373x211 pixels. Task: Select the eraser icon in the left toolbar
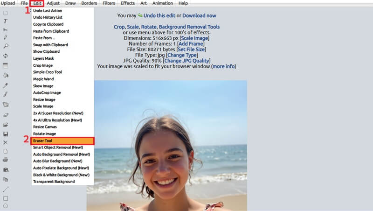point(6,115)
